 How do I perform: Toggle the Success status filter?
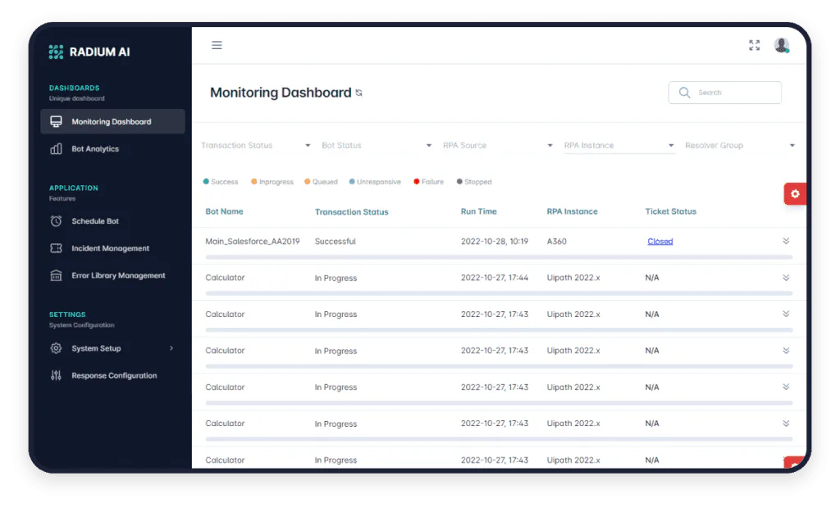point(220,181)
